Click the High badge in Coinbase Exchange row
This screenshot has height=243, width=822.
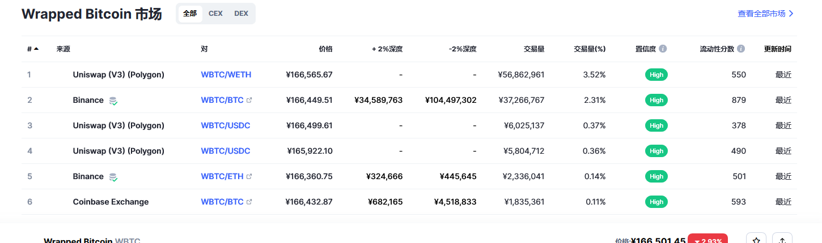[656, 202]
